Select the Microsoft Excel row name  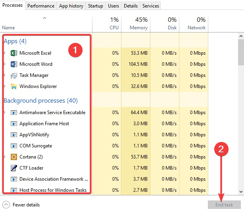coord(35,53)
